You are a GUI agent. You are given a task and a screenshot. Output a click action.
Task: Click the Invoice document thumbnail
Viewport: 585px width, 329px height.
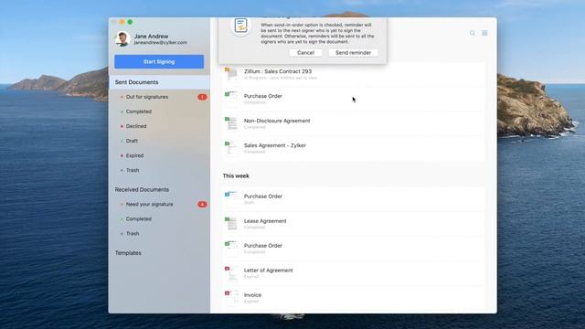pyautogui.click(x=231, y=298)
